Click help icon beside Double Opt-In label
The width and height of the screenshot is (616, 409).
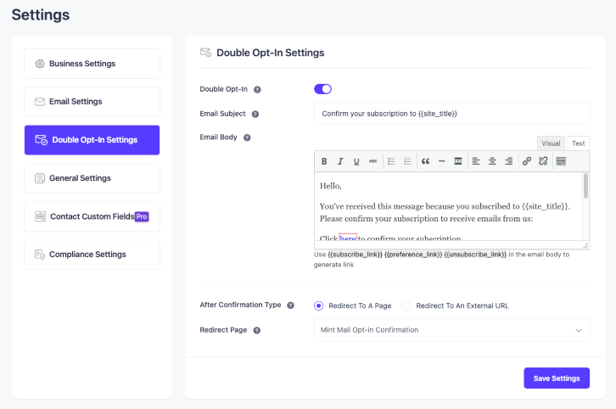[x=257, y=90]
